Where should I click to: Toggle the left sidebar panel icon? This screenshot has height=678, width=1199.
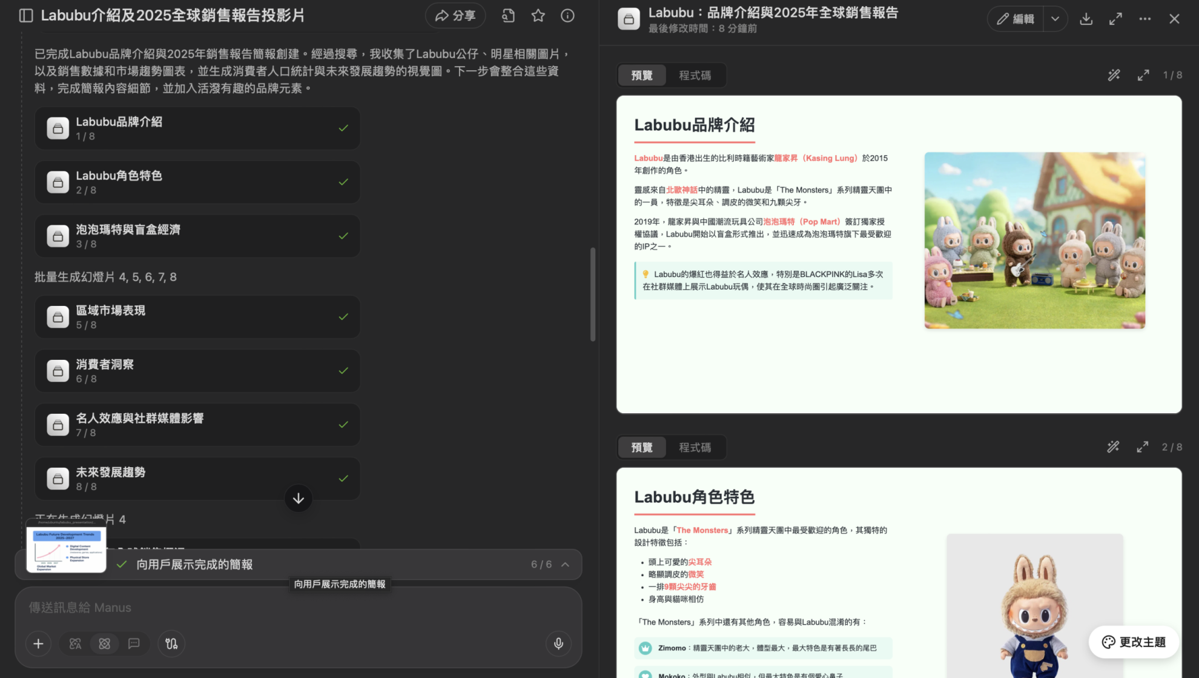coord(25,16)
